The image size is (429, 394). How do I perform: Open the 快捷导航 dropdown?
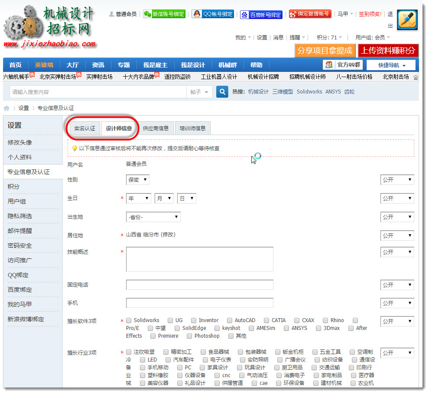[x=391, y=65]
